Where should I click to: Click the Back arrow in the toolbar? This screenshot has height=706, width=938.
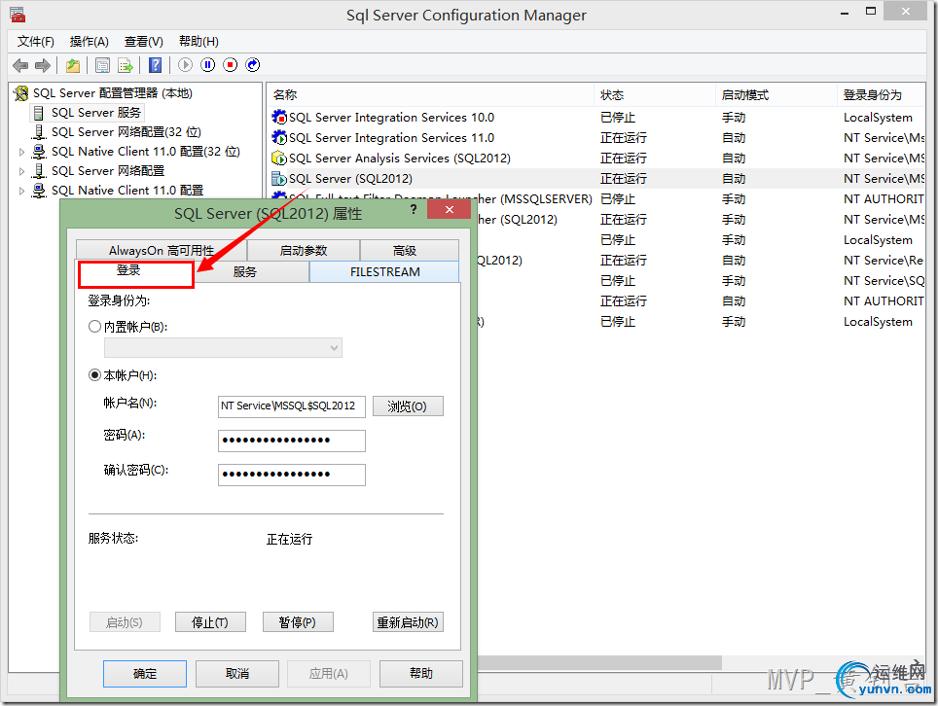pyautogui.click(x=20, y=65)
